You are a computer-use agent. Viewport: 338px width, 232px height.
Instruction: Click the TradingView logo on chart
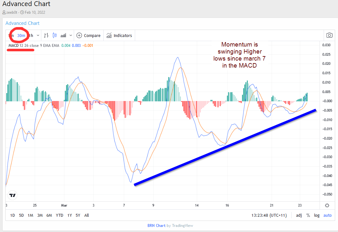13,195
